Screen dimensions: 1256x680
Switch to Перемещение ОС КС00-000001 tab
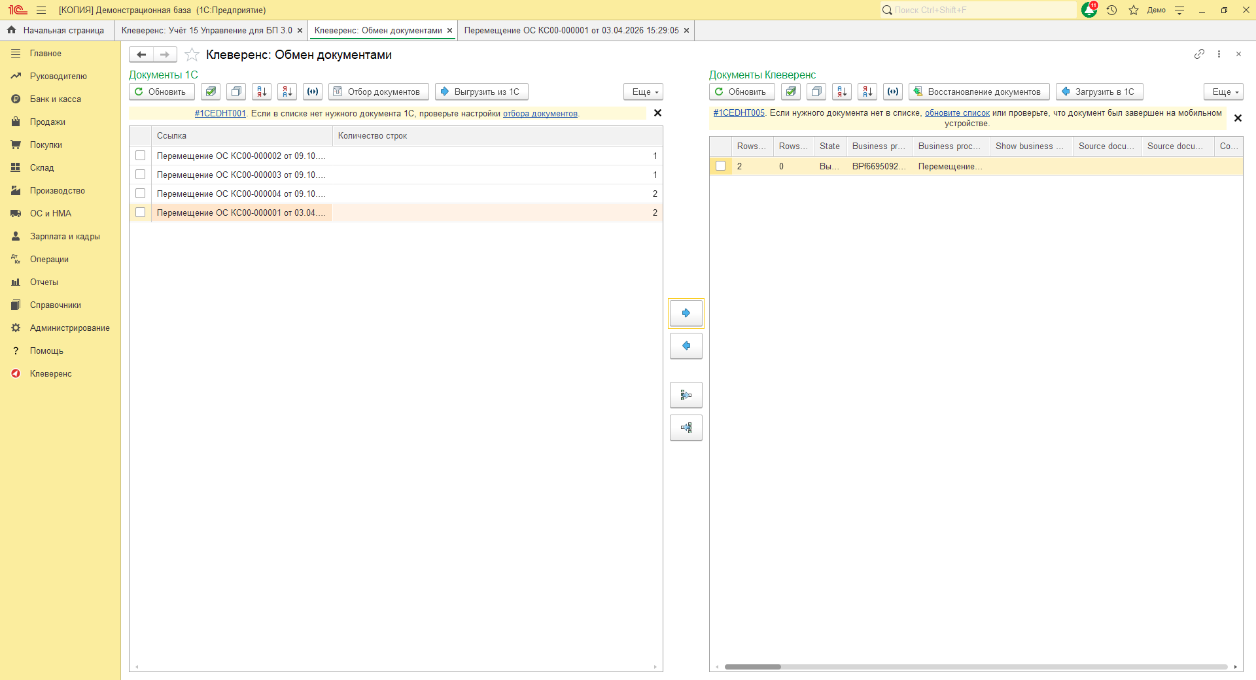(x=572, y=31)
